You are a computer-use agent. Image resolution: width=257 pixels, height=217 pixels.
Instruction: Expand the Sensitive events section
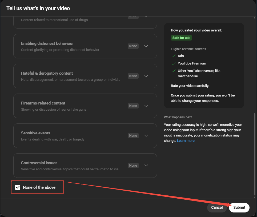pos(146,135)
